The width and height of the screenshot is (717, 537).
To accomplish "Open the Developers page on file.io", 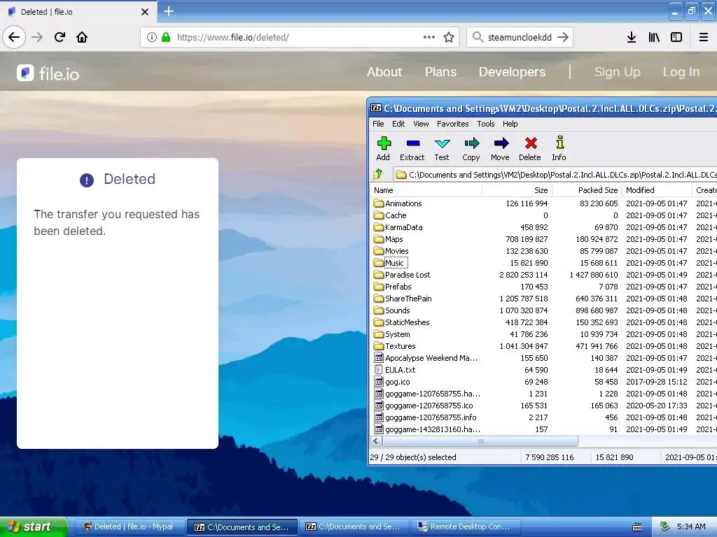I will (x=512, y=72).
